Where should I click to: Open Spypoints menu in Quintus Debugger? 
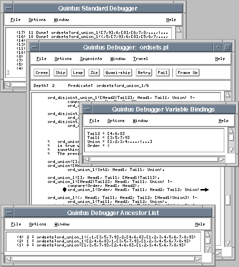91,58
